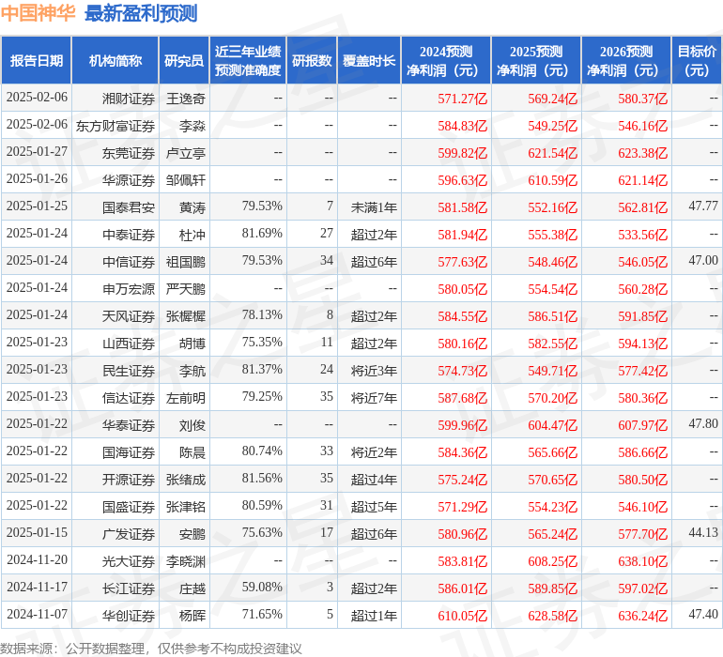Click the 数据来源 footer disclaimer
Image resolution: width=723 pixels, height=657 pixels.
pyautogui.click(x=151, y=649)
